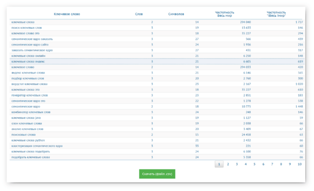Screen dimensions: 314x191
Task: Select the row 'ключевые слова это'
Action: click(x=157, y=90)
